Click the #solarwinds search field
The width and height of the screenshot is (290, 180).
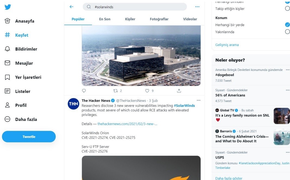click(136, 7)
